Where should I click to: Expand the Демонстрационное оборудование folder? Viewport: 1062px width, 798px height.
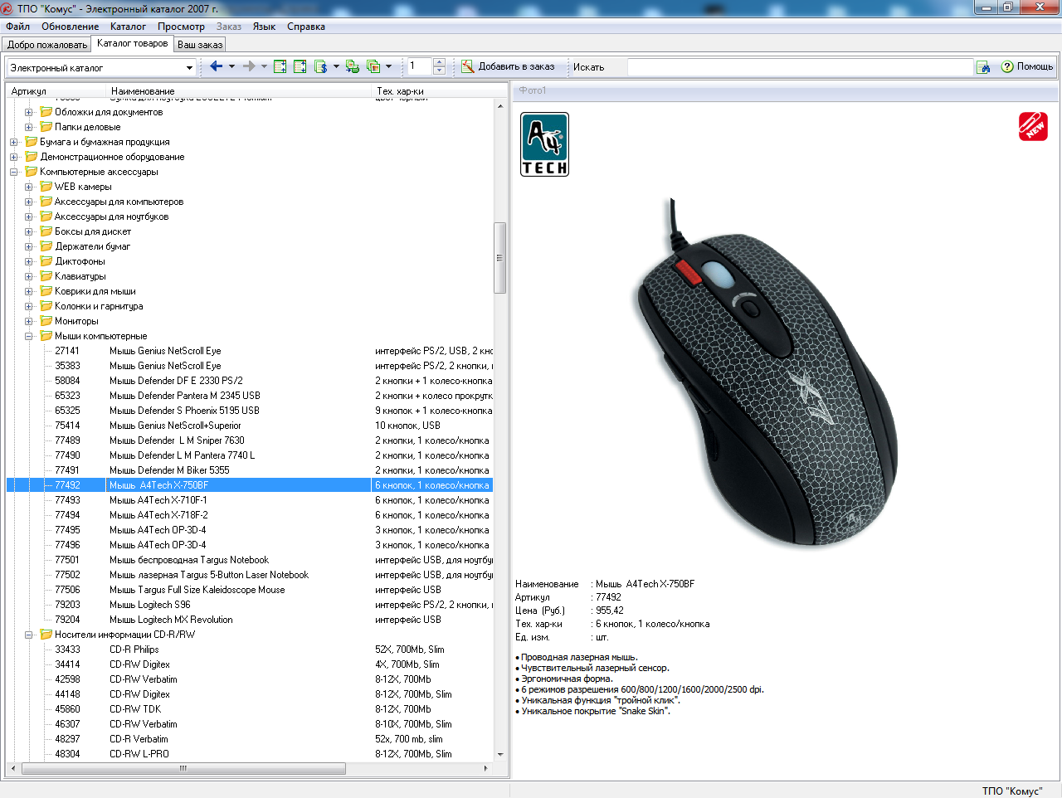tap(14, 157)
